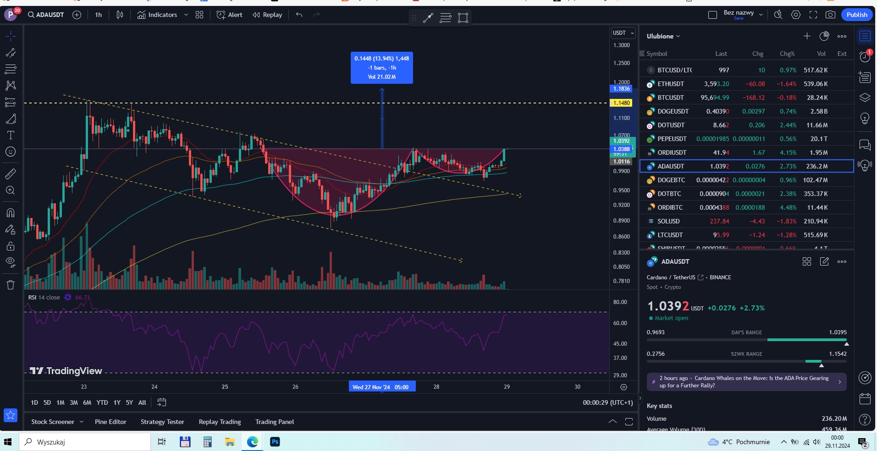Redo the last chart action
Screen dimensions: 877x451
[x=316, y=15]
